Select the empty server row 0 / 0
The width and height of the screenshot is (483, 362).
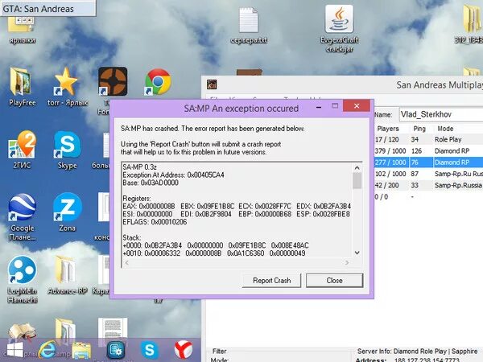click(x=429, y=196)
